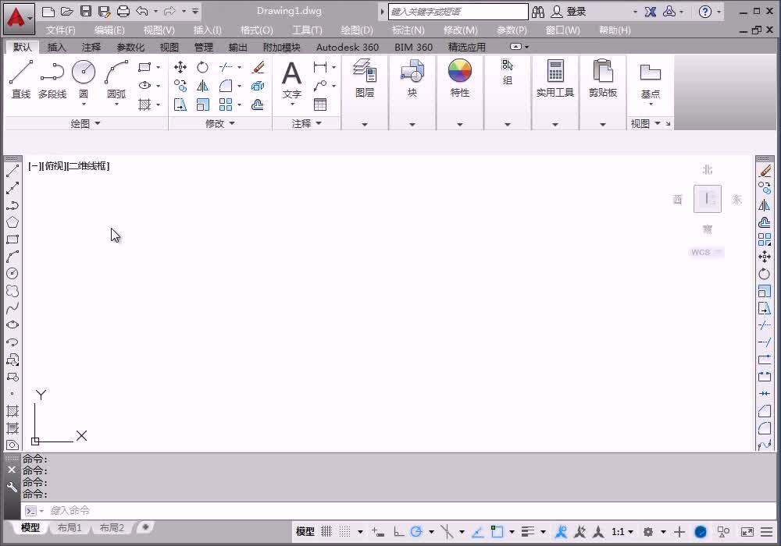Click the Offset tool in Modify panel
The height and width of the screenshot is (546, 781).
pos(258,105)
